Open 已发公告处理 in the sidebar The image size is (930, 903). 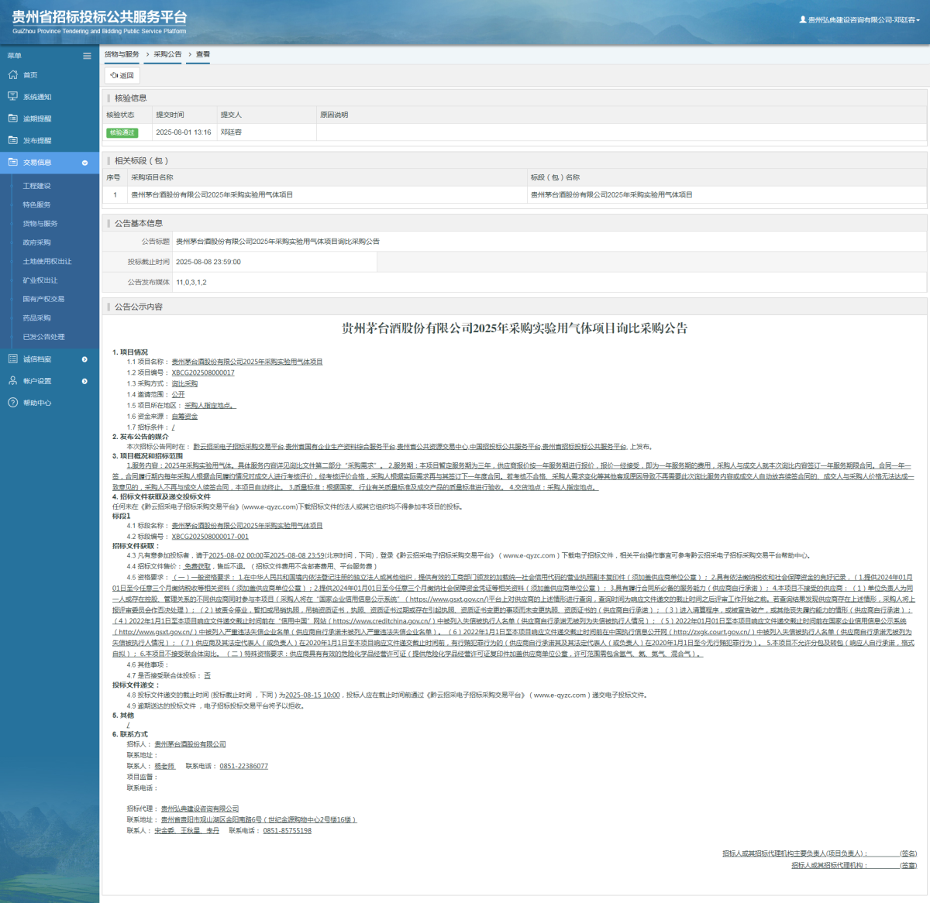click(x=43, y=337)
